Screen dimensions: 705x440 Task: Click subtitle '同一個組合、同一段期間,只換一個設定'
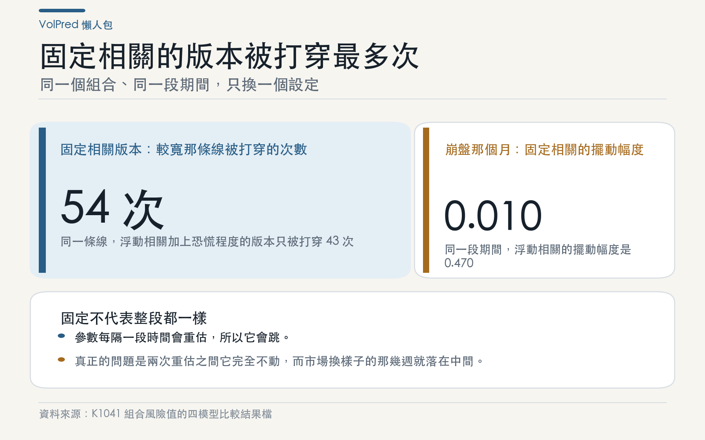(179, 84)
